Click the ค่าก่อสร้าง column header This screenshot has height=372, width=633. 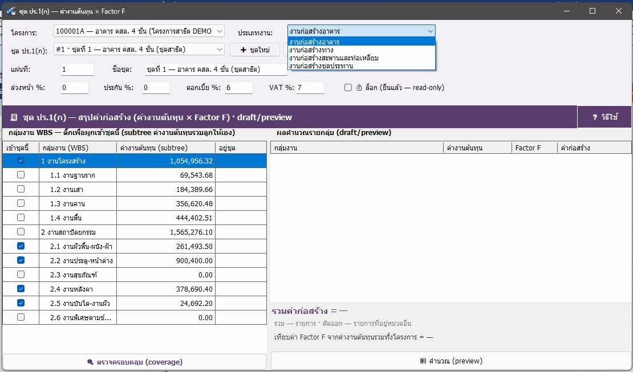594,148
